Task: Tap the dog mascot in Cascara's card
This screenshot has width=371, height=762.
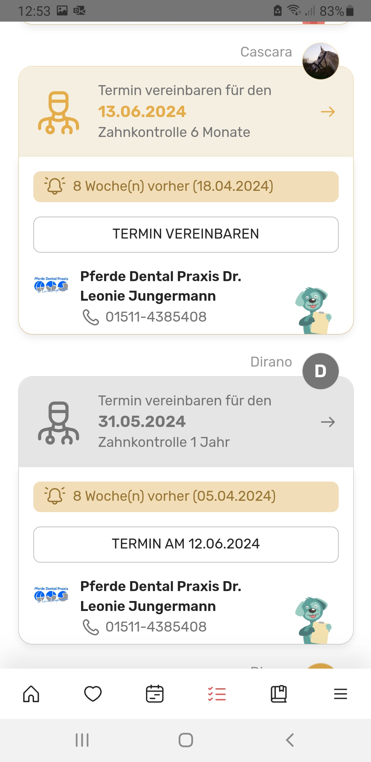Action: [313, 310]
